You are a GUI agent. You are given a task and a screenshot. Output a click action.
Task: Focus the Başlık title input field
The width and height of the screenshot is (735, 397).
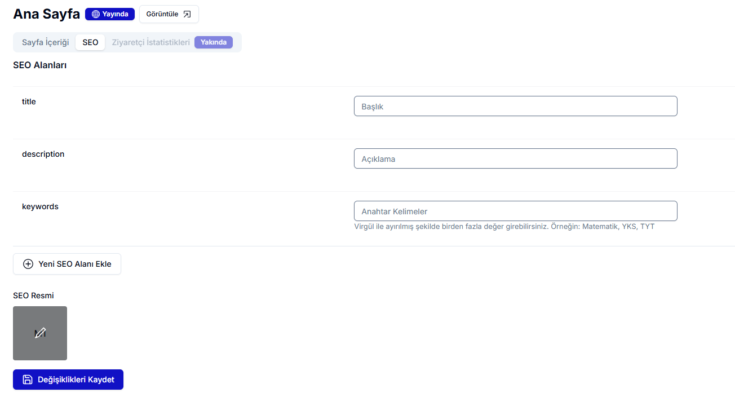(x=515, y=106)
